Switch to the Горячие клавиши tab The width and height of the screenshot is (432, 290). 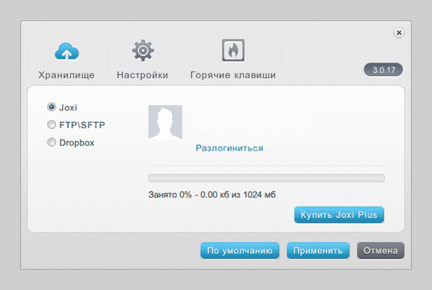click(233, 75)
